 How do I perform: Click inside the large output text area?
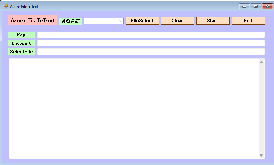[134, 108]
